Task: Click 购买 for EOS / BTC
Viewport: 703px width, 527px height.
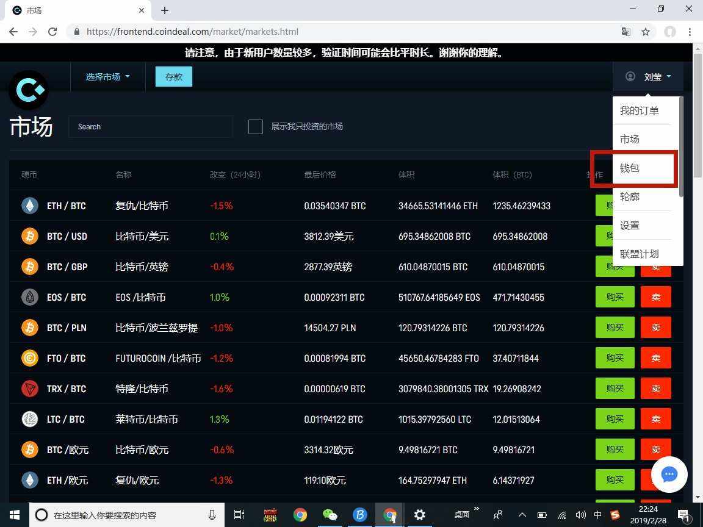Action: [x=615, y=296]
